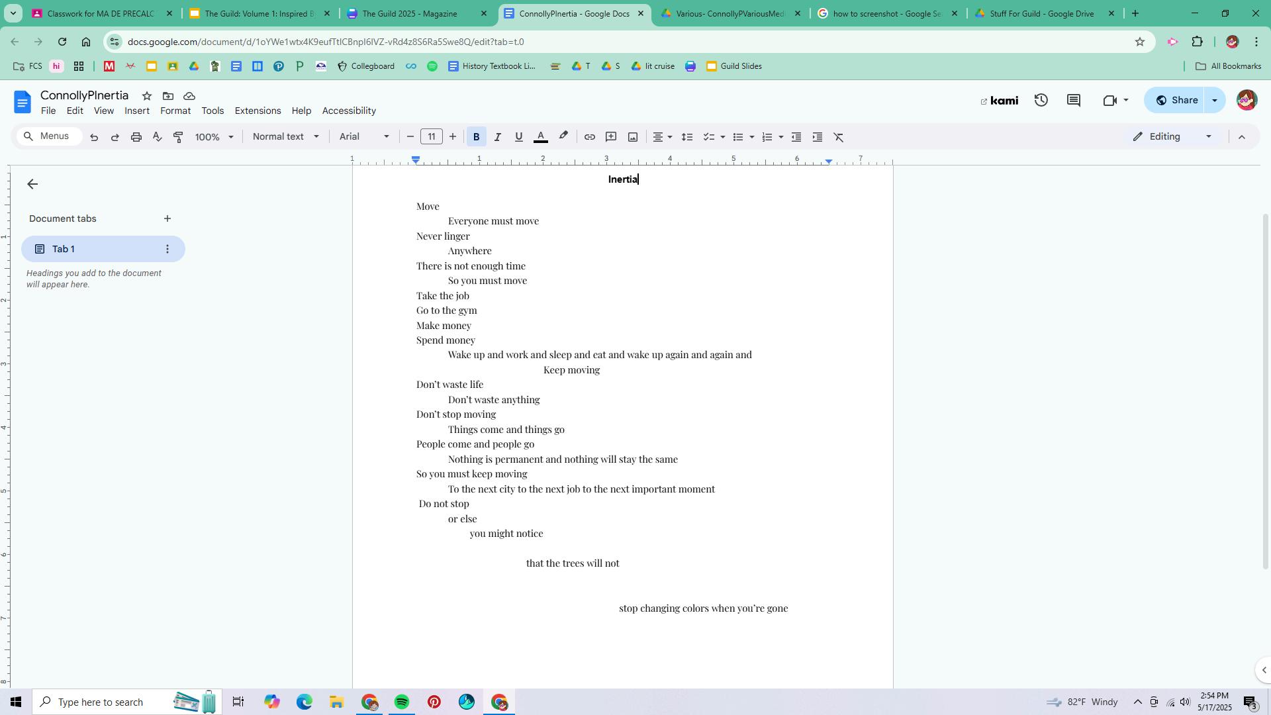The image size is (1271, 715).
Task: Click the clear formatting icon
Action: [x=839, y=137]
